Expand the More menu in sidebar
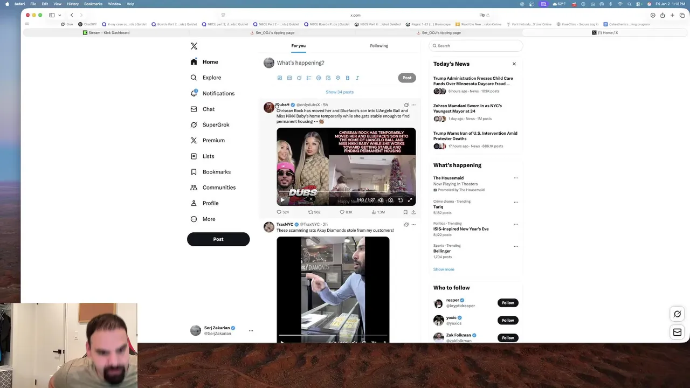Image resolution: width=690 pixels, height=388 pixels. 203,219
